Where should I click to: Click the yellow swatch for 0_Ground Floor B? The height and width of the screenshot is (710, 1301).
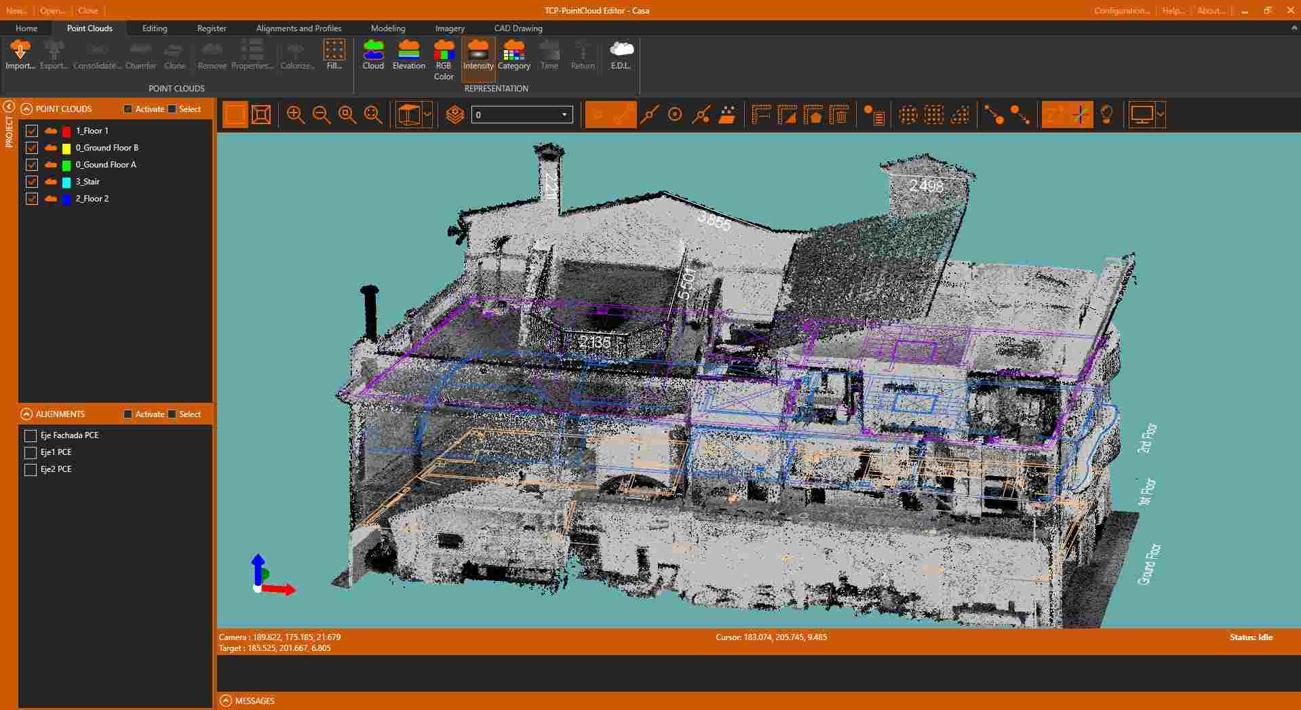tap(66, 147)
